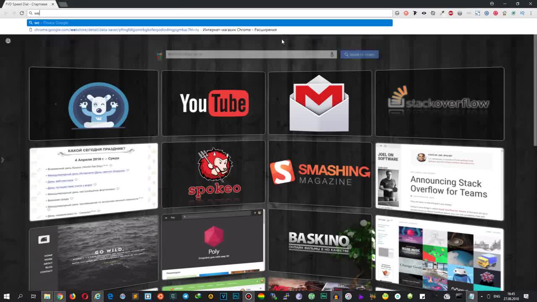
Task: Open the Chrome profile account icon
Action: 492,4
